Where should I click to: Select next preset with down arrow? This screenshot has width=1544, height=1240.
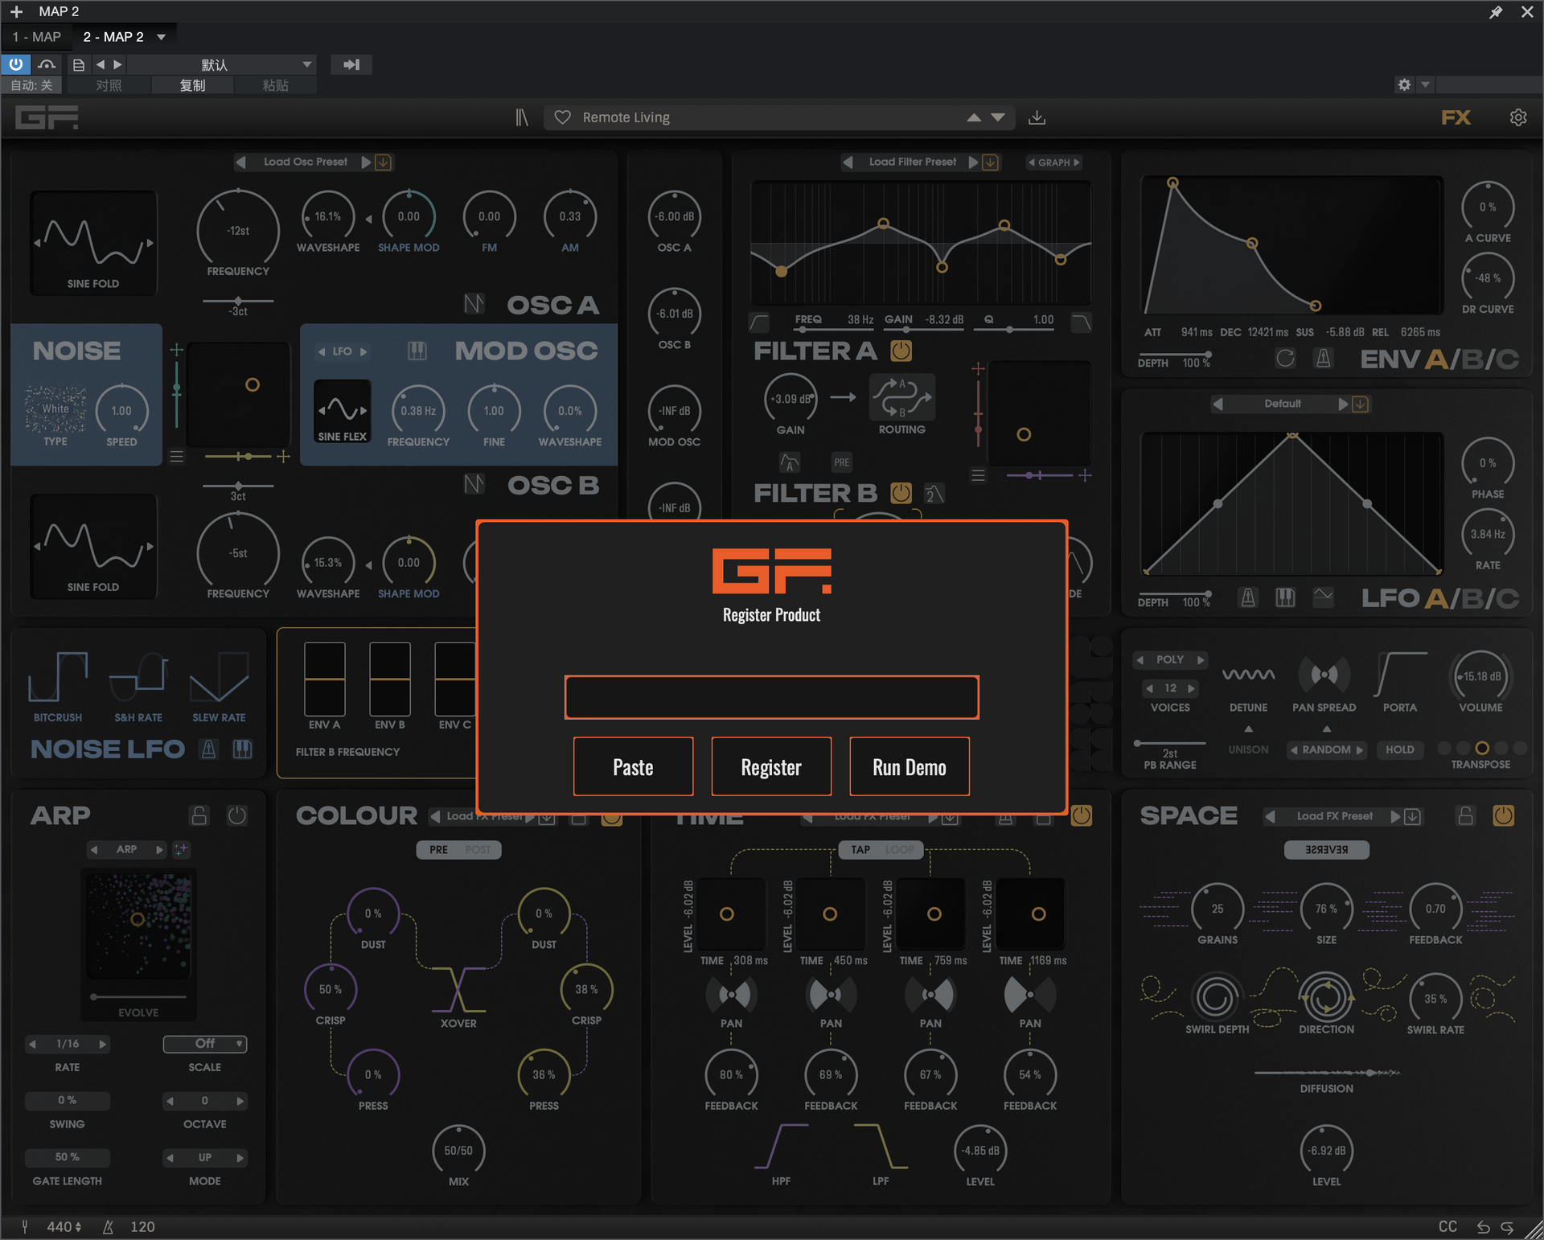[x=998, y=117]
